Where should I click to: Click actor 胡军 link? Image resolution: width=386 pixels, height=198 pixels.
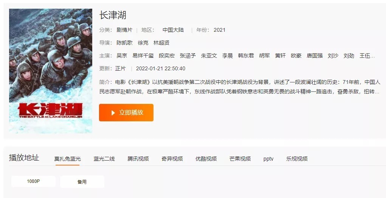264,56
